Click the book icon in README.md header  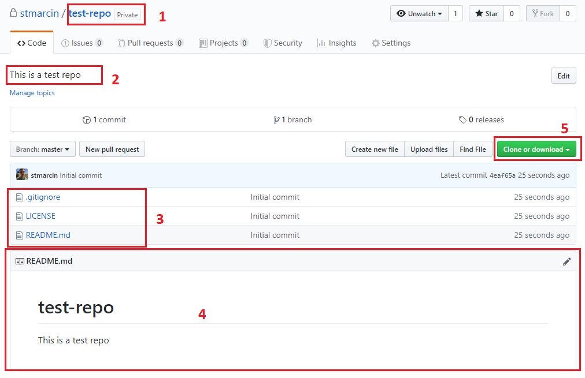pyautogui.click(x=20, y=261)
